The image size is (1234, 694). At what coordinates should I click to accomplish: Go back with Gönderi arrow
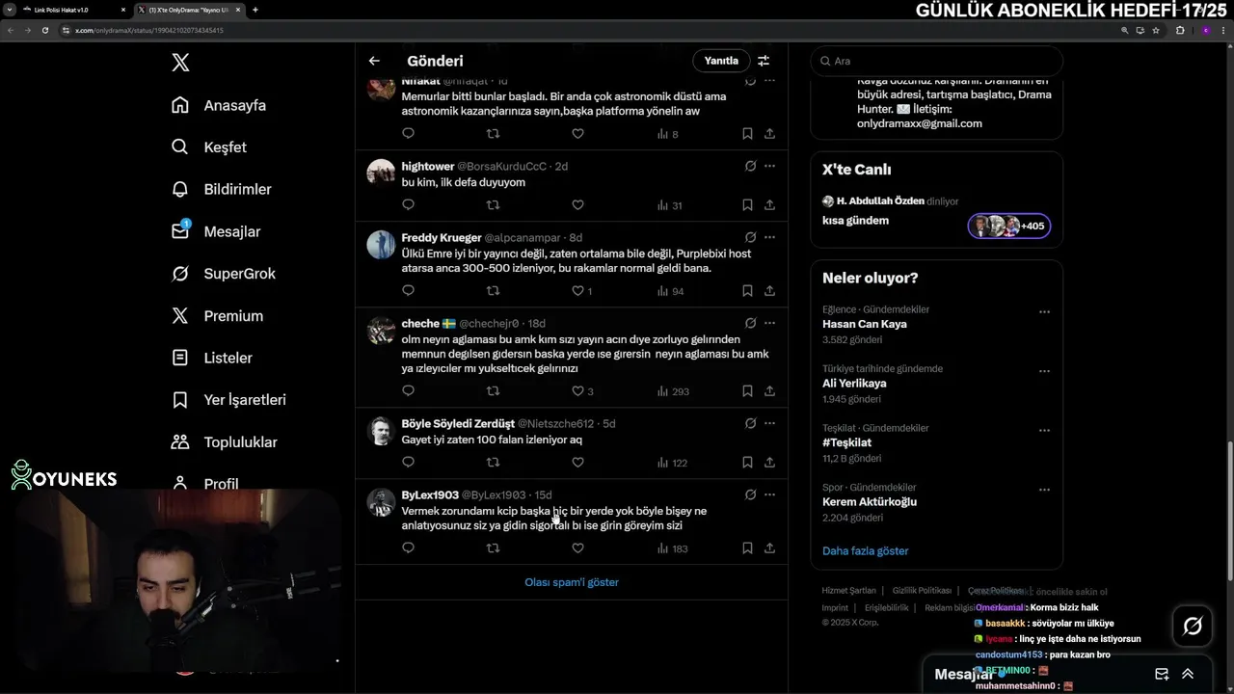[x=374, y=61]
